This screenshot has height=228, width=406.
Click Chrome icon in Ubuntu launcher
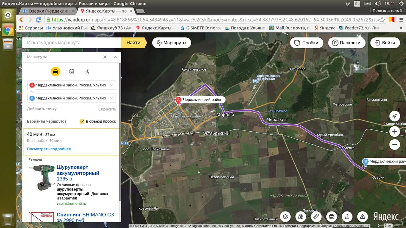point(8,30)
